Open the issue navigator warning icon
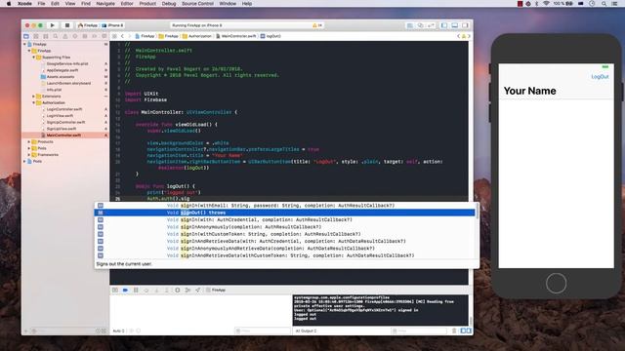The image size is (625, 351). 65,36
